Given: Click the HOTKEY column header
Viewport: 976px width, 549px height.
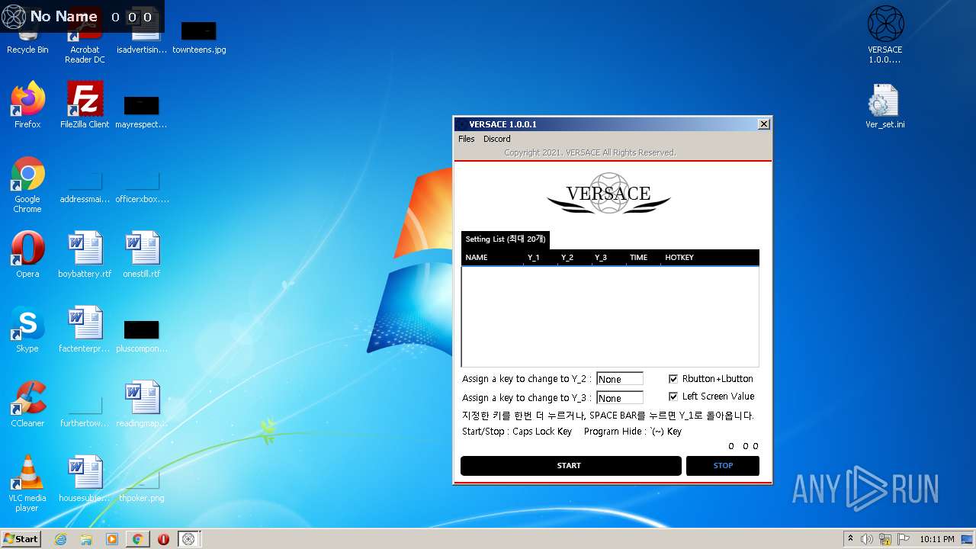Looking at the screenshot, I should click(710, 258).
